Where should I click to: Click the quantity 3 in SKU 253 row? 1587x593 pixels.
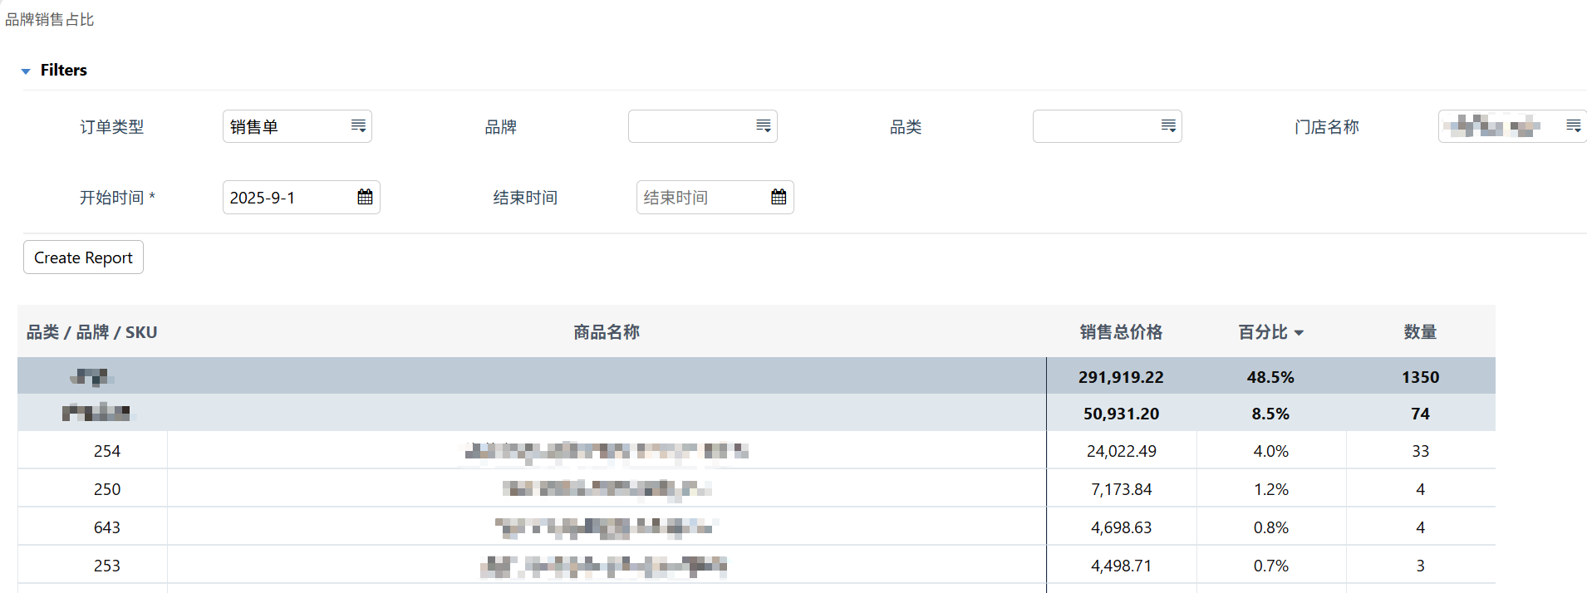(x=1420, y=566)
